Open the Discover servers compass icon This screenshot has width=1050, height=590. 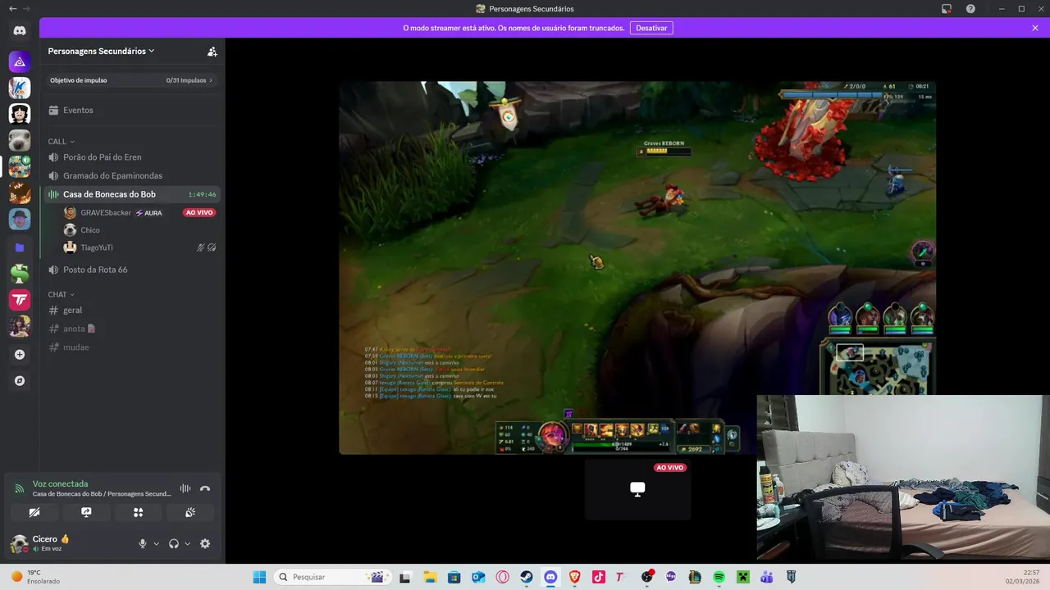(x=20, y=381)
